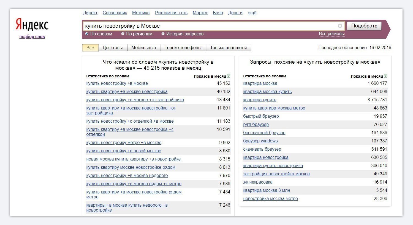Click the 8 715 781 impressions value
This screenshot has height=225, width=413.
(x=377, y=100)
